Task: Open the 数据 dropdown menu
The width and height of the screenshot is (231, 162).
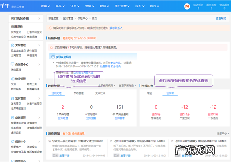Action: [104, 6]
